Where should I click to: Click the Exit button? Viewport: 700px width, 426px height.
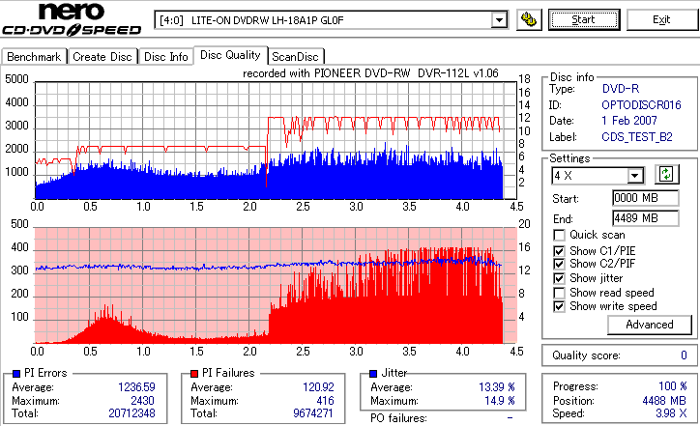click(661, 20)
